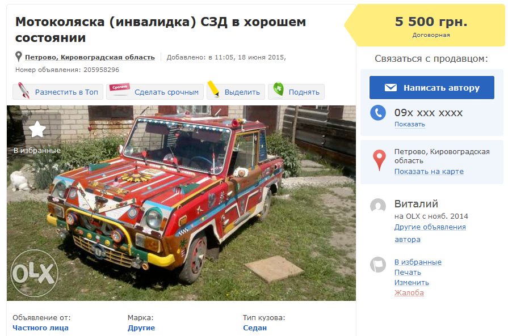This screenshot has height=336, width=508.
Task: Select Печать link
Action: click(408, 273)
